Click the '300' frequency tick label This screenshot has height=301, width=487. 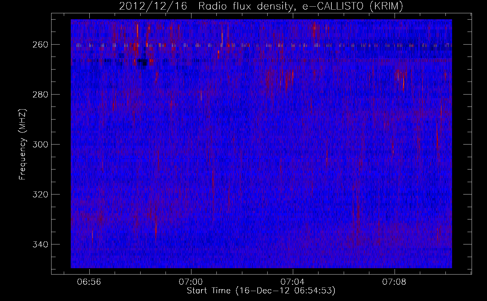pos(40,144)
